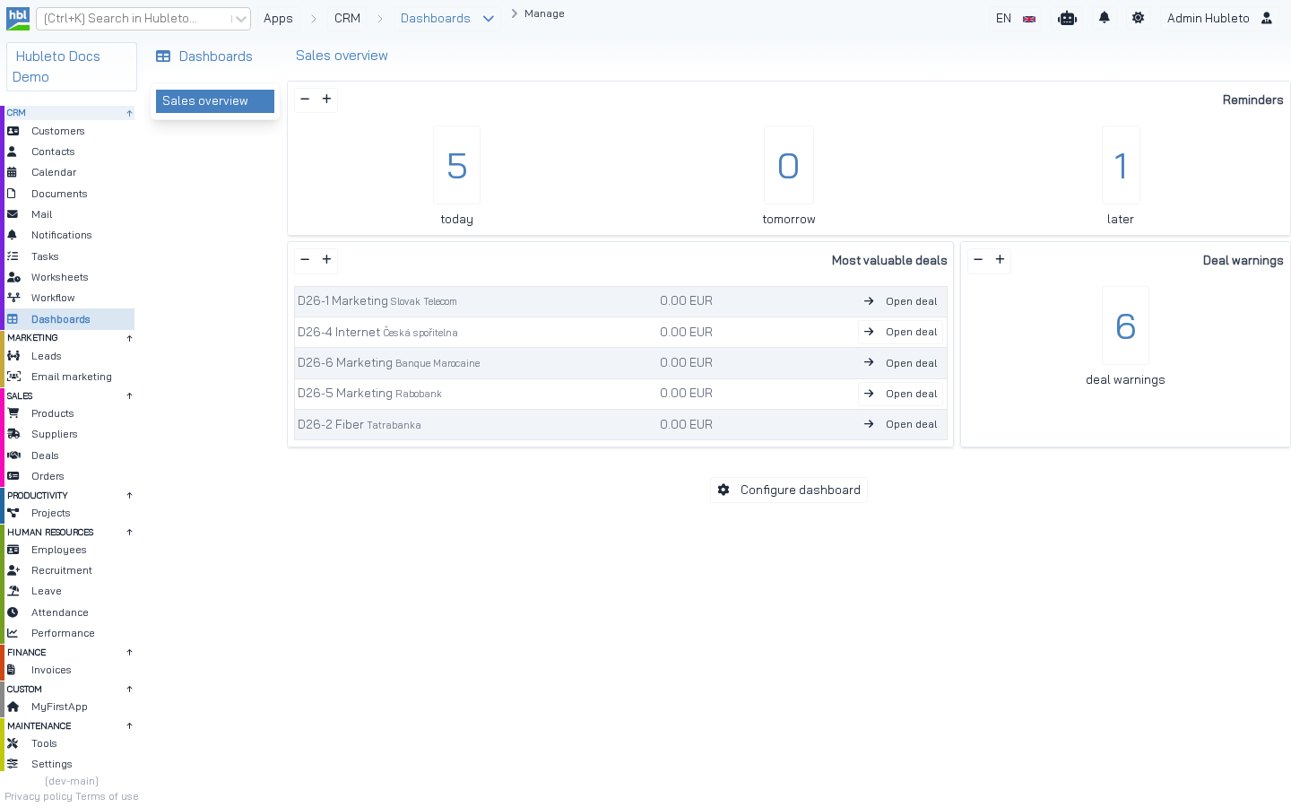Image resolution: width=1291 pixels, height=807 pixels.
Task: Open the Suppliers truck icon in sidebar
Action: [13, 434]
